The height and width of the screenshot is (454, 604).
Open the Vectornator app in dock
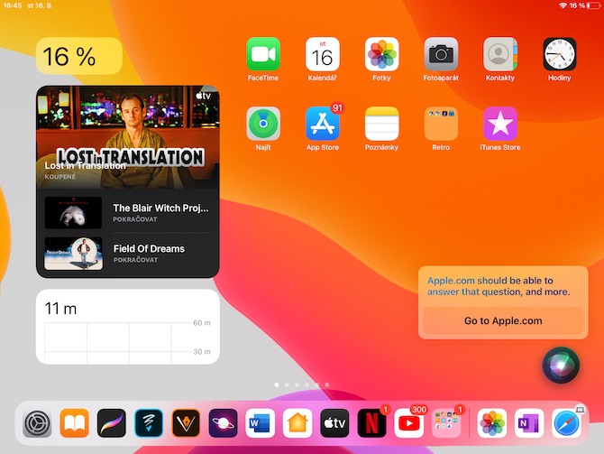pos(186,423)
